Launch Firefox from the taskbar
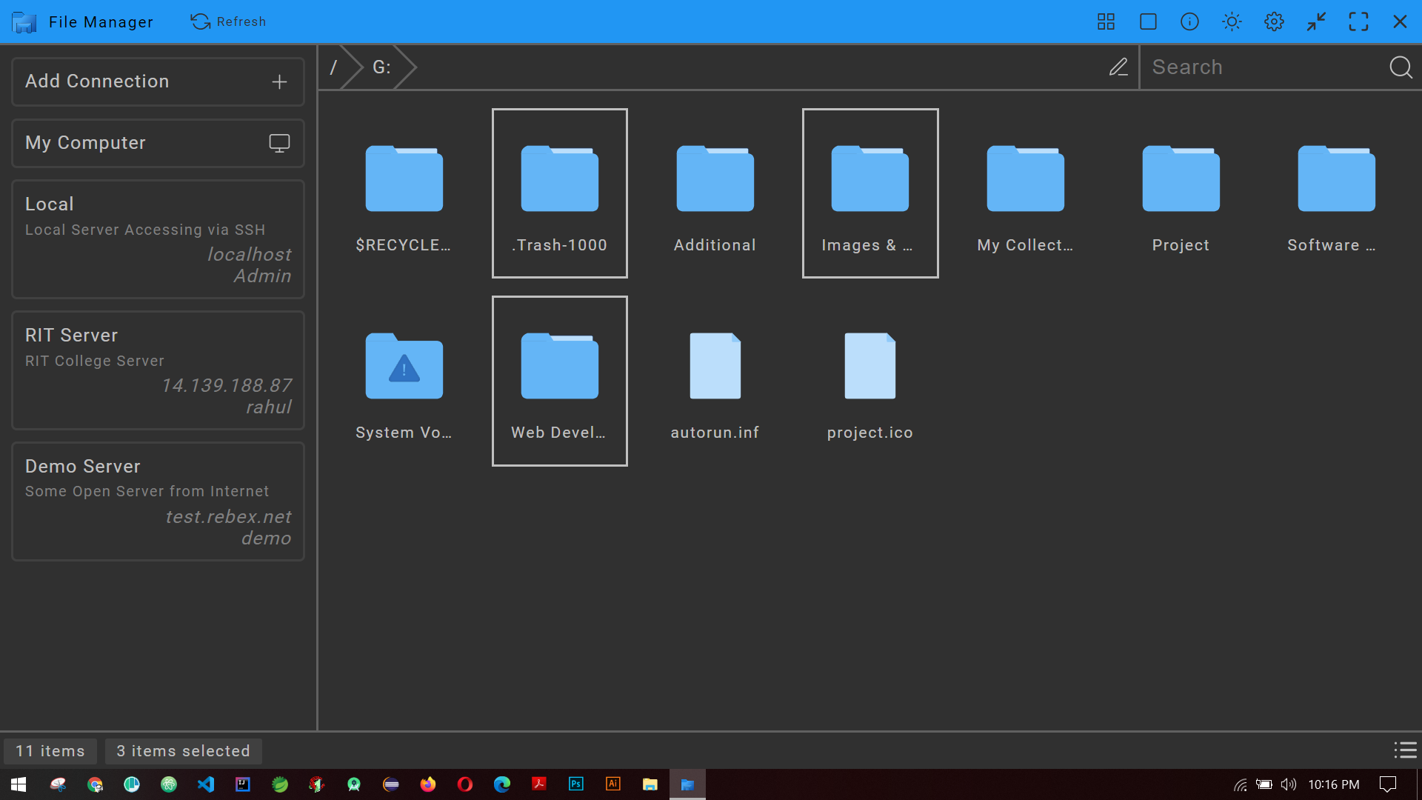 point(427,784)
